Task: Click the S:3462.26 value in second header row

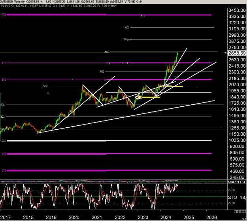Action: (x=89, y=6)
